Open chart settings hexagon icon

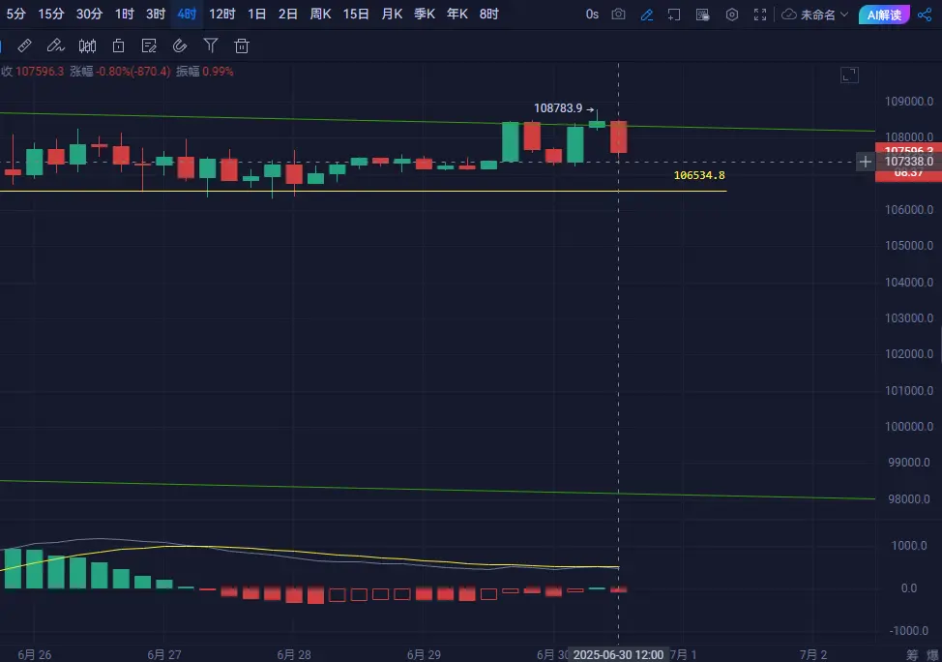point(732,15)
